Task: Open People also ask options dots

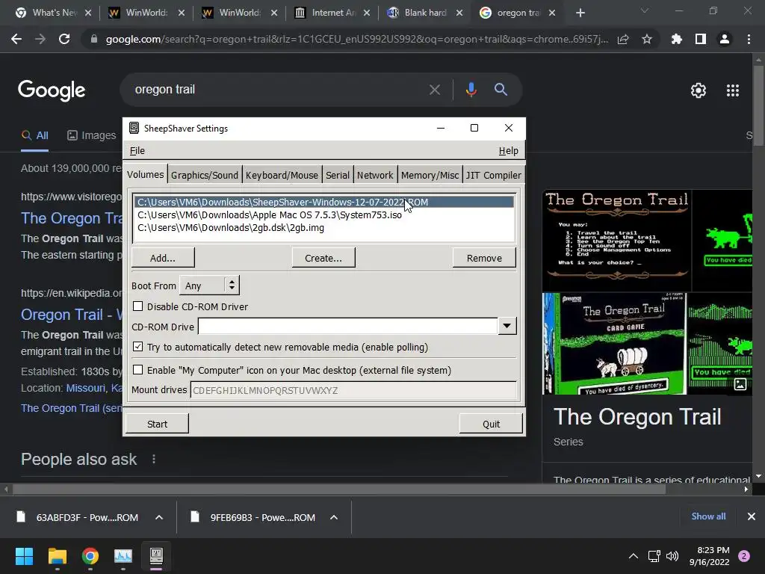Action: point(154,460)
